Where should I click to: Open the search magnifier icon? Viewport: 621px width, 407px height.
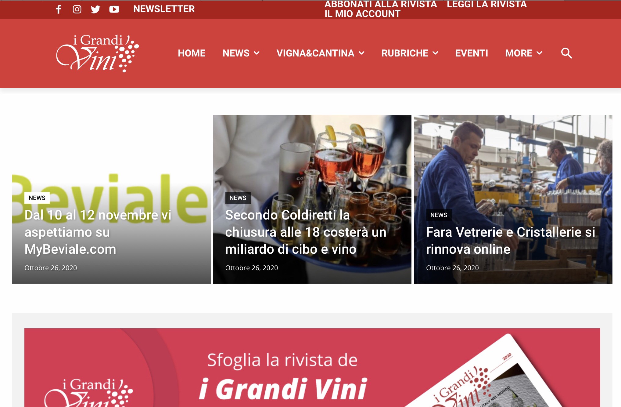566,53
